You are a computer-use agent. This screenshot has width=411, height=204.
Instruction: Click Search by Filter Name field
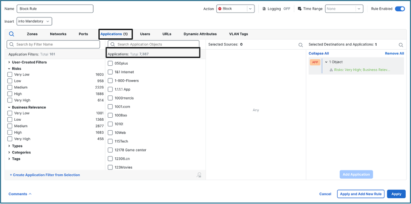point(53,44)
